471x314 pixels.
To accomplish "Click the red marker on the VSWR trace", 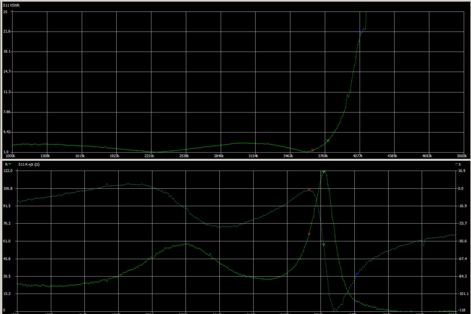I will pyautogui.click(x=313, y=150).
